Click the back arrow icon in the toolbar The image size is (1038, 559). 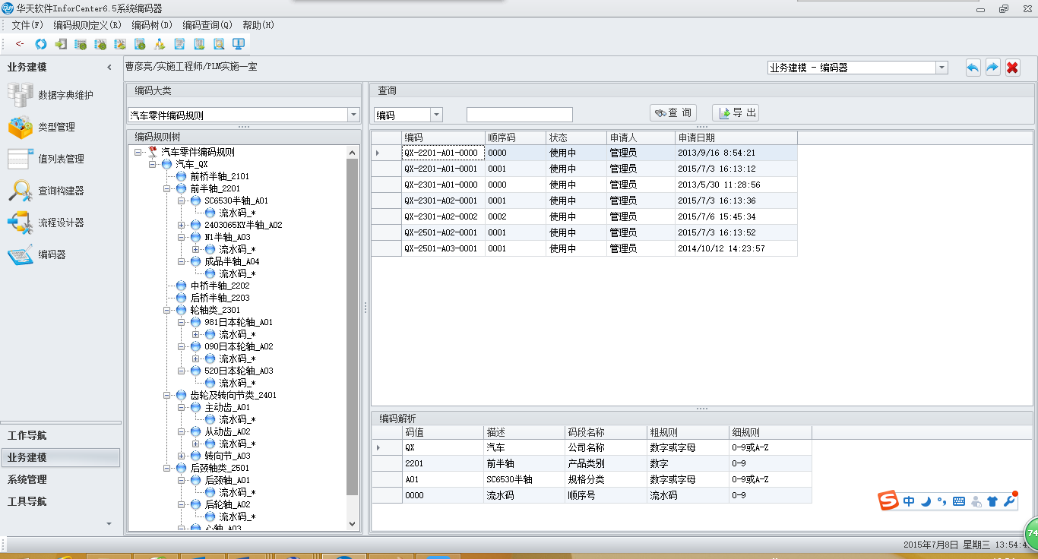point(19,43)
